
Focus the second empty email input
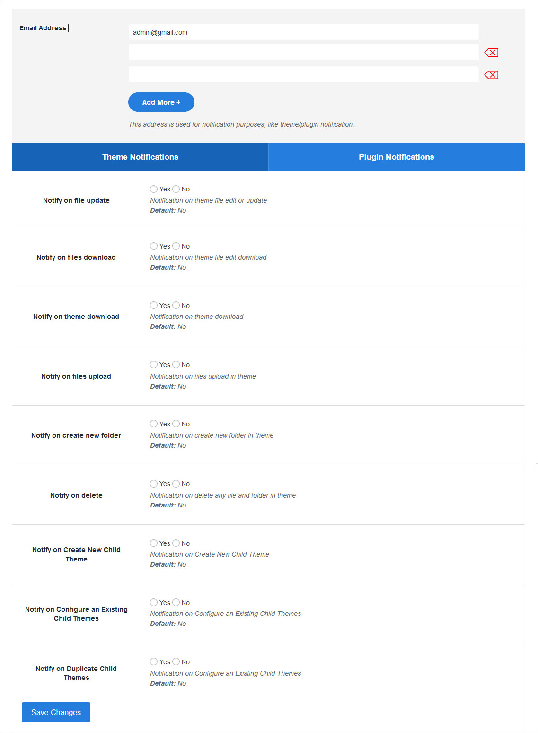[x=303, y=52]
